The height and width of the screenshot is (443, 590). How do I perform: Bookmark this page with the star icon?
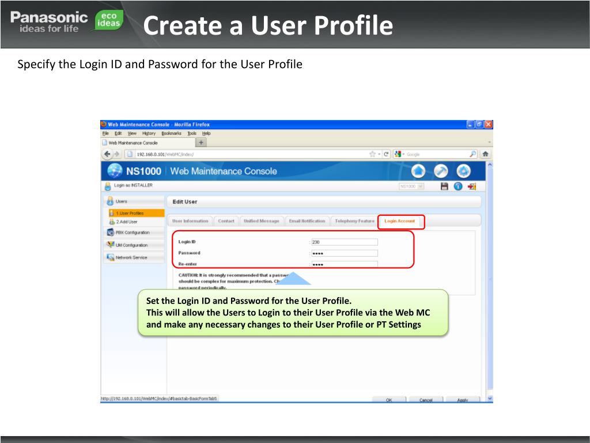(372, 154)
